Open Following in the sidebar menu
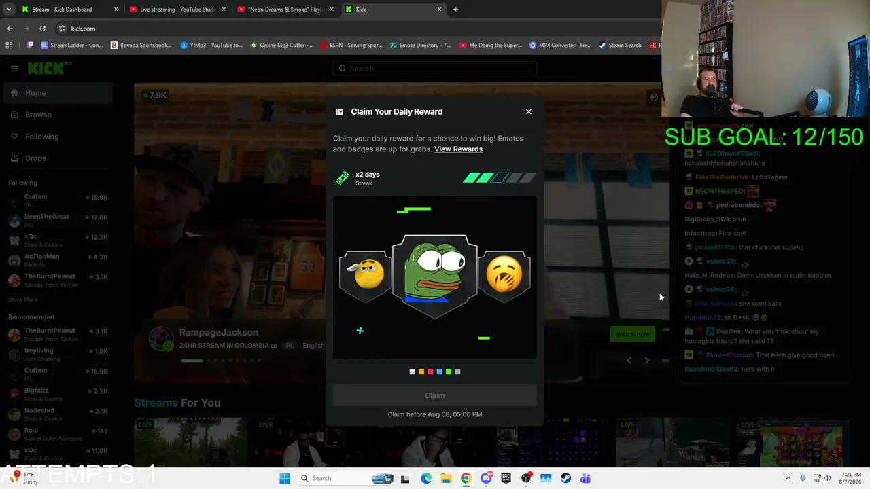Image resolution: width=870 pixels, height=489 pixels. (58, 137)
